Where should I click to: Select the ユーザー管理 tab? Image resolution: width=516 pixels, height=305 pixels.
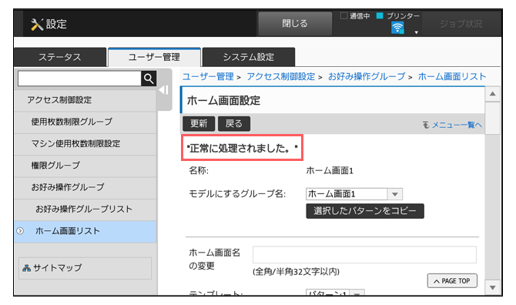(x=154, y=57)
